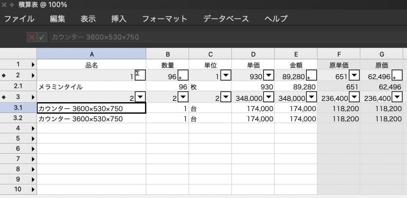This screenshot has width=407, height=198.
Task: Expand the row 1 arrow menu
Action: tap(33, 64)
